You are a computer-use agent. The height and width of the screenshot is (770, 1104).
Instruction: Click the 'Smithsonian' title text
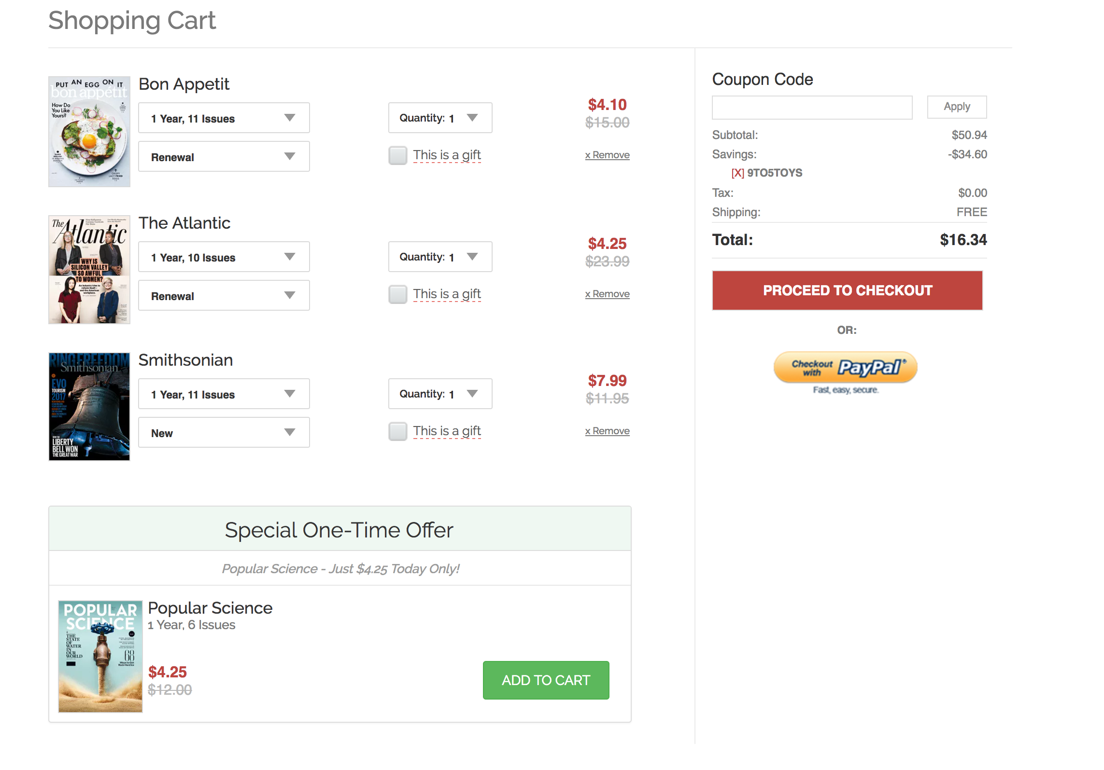185,360
